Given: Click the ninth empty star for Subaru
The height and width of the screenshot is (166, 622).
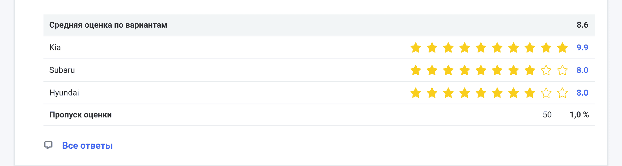Looking at the screenshot, I should (x=546, y=70).
